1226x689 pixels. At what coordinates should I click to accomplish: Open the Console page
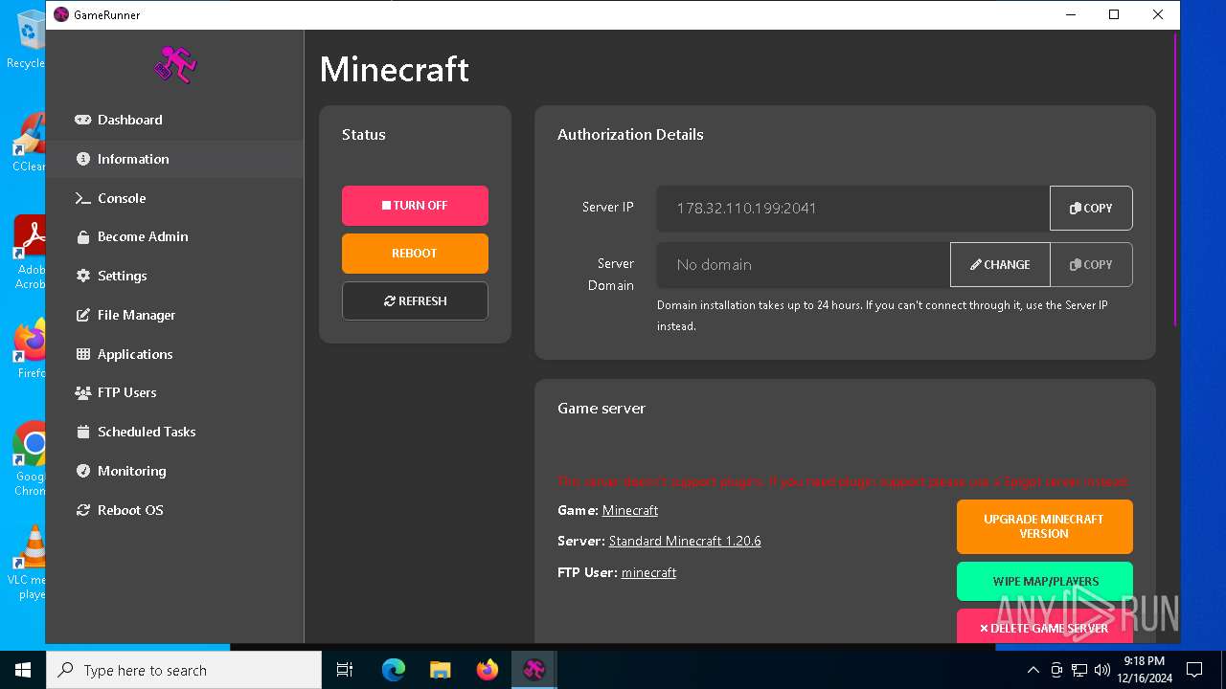pos(174,198)
